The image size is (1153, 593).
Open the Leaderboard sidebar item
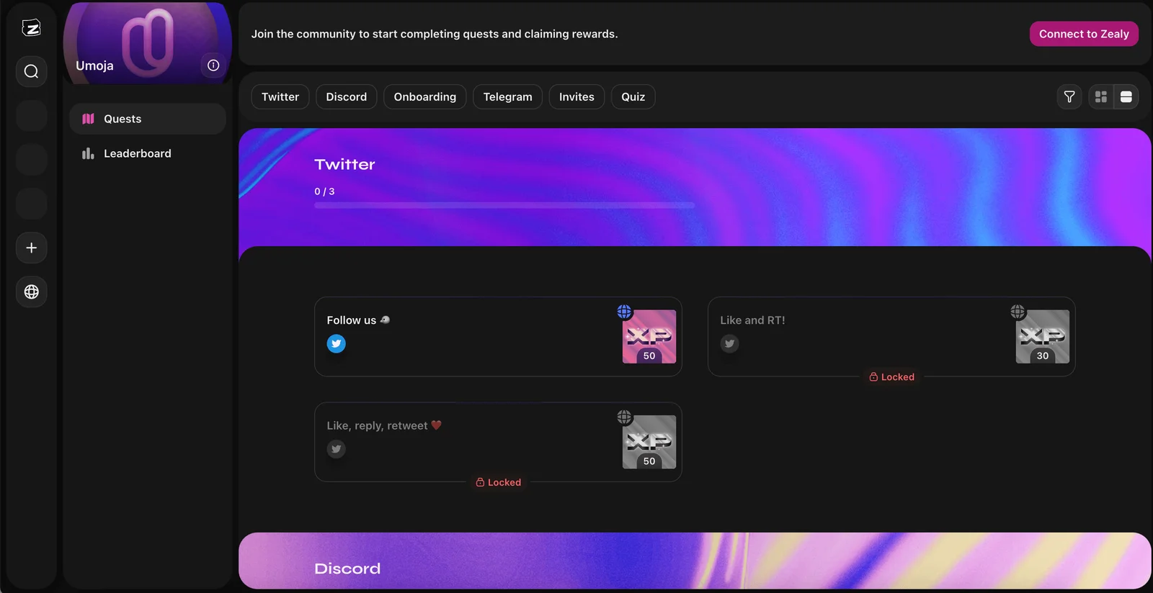click(148, 153)
